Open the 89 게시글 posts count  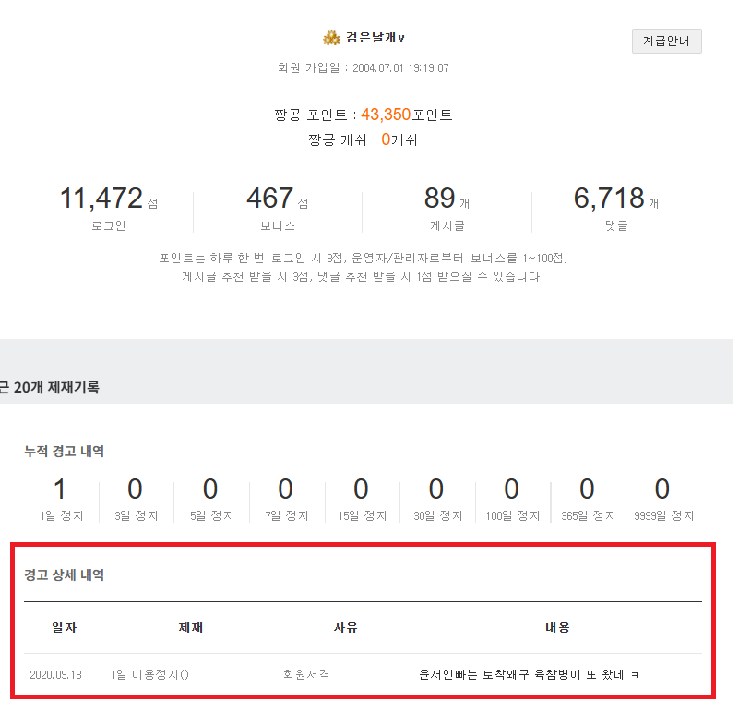(439, 199)
